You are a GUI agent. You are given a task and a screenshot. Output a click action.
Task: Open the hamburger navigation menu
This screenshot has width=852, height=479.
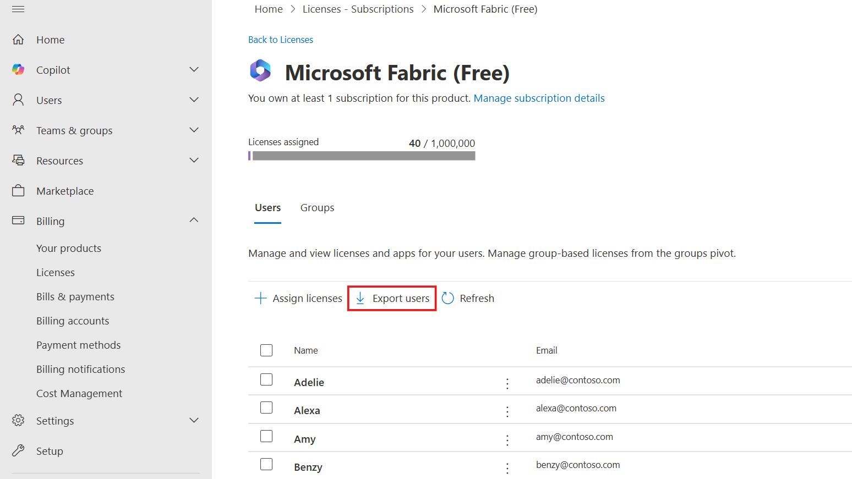18,8
